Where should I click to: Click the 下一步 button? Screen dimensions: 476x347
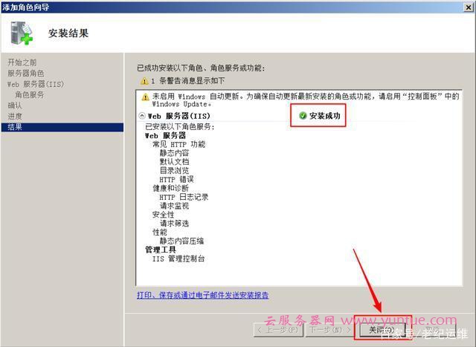coord(330,328)
